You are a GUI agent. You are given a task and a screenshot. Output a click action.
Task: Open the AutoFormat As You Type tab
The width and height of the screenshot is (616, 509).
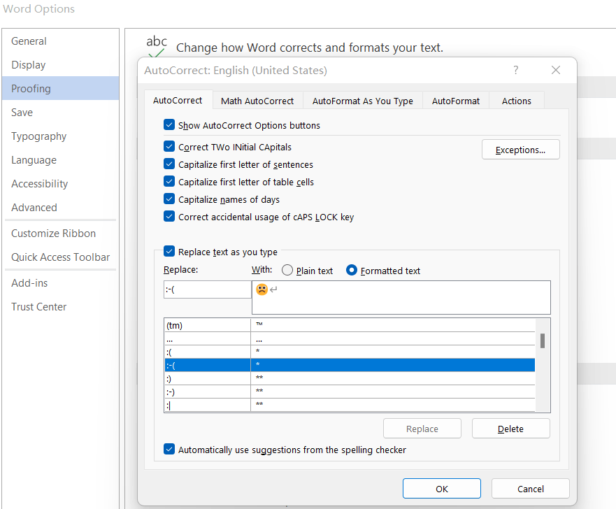(x=363, y=101)
